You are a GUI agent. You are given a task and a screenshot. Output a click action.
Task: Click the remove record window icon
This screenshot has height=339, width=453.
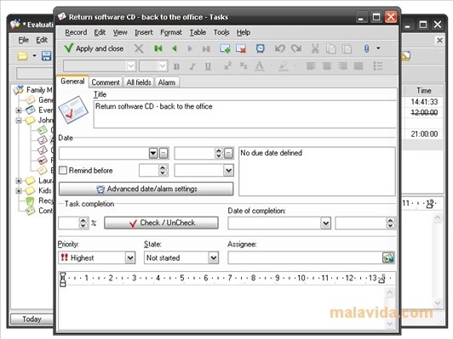coord(241,48)
